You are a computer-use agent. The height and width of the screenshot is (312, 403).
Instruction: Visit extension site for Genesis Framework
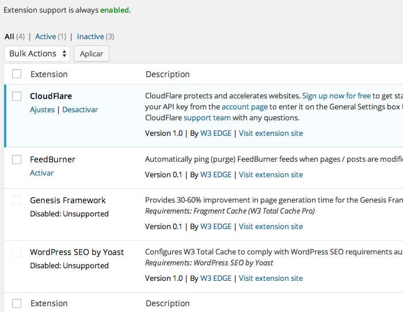pos(271,227)
